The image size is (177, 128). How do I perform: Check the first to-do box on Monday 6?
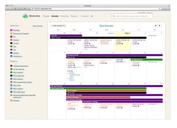click(68, 73)
